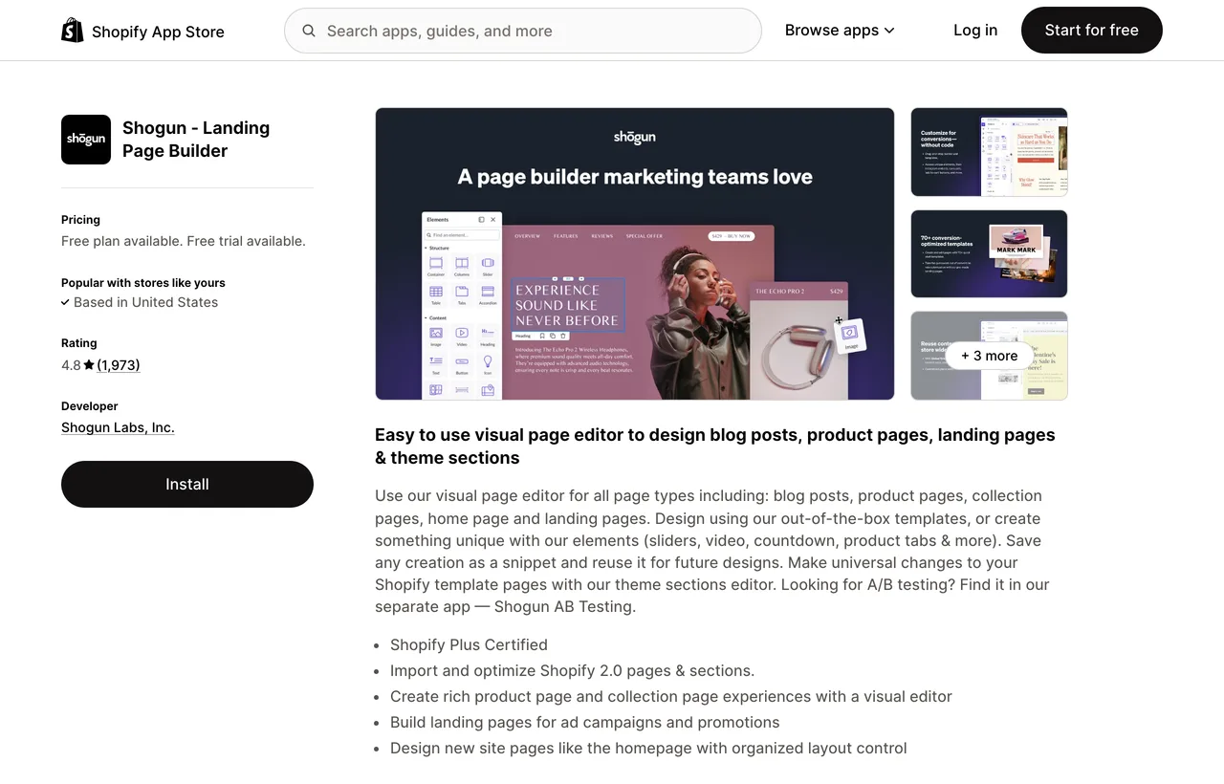Click the search apps input field
This screenshot has height=784, width=1224.
tap(523, 31)
